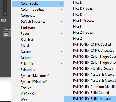Select the HKS E color book

[90, 2]
